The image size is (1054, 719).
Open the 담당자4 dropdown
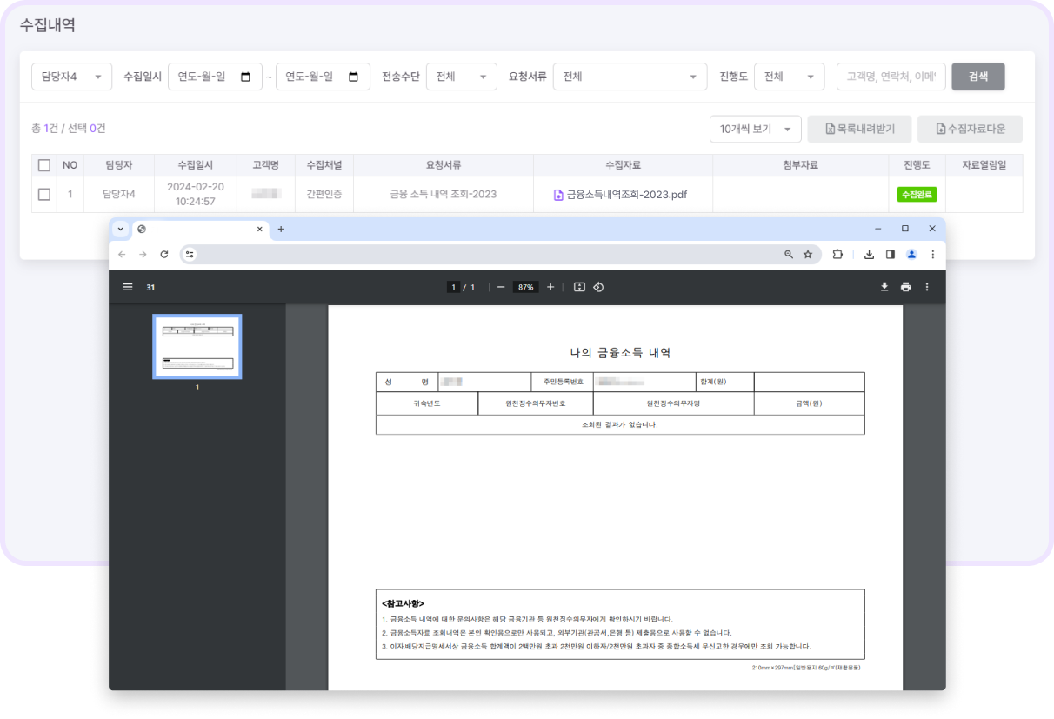point(72,77)
